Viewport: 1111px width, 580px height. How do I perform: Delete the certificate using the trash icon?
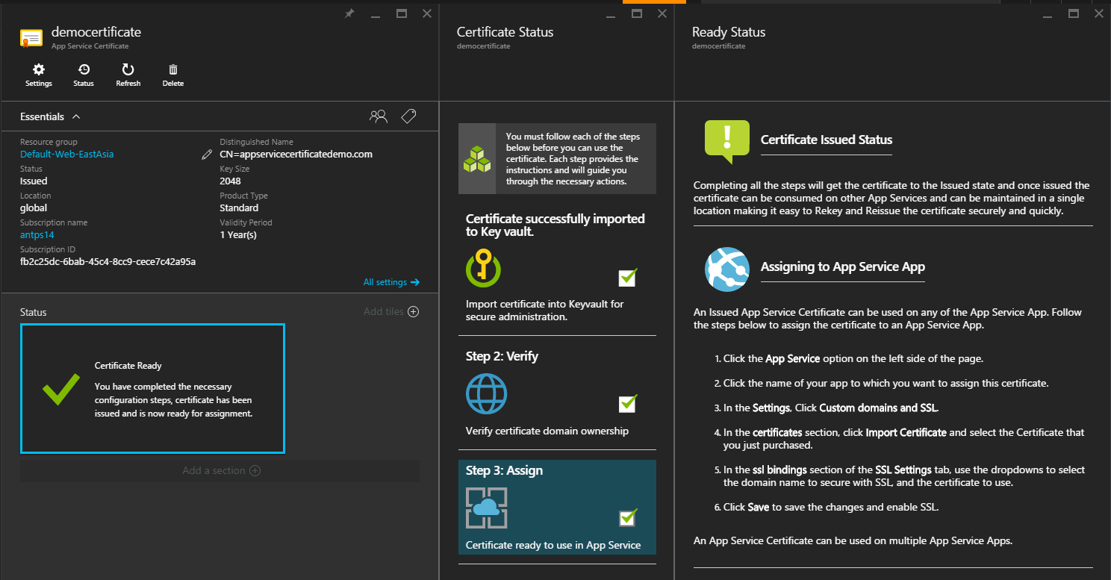[x=172, y=69]
